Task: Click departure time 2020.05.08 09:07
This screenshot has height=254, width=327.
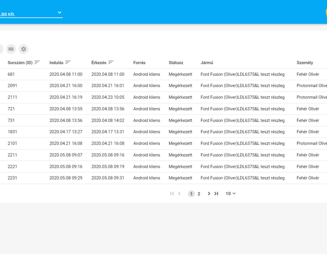Action: (x=66, y=155)
